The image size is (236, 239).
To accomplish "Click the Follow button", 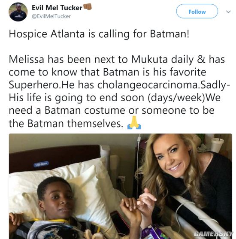I will [x=197, y=11].
